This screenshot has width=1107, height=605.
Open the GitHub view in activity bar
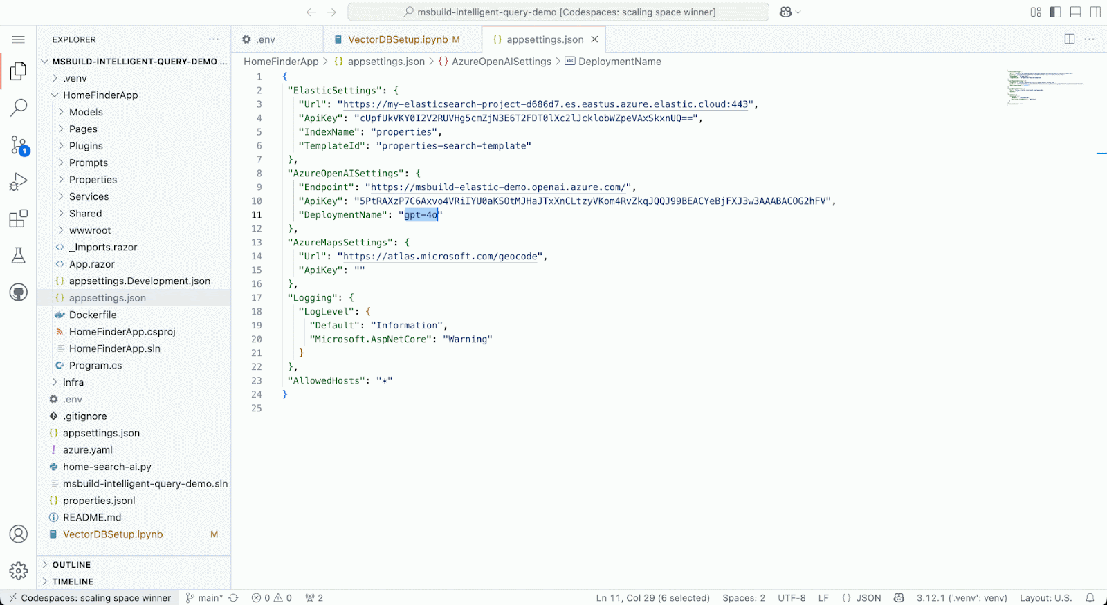[19, 292]
